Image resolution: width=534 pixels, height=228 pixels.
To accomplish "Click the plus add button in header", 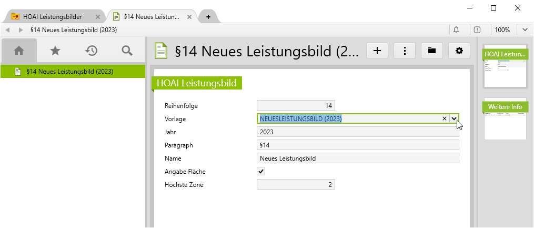I will (x=377, y=51).
